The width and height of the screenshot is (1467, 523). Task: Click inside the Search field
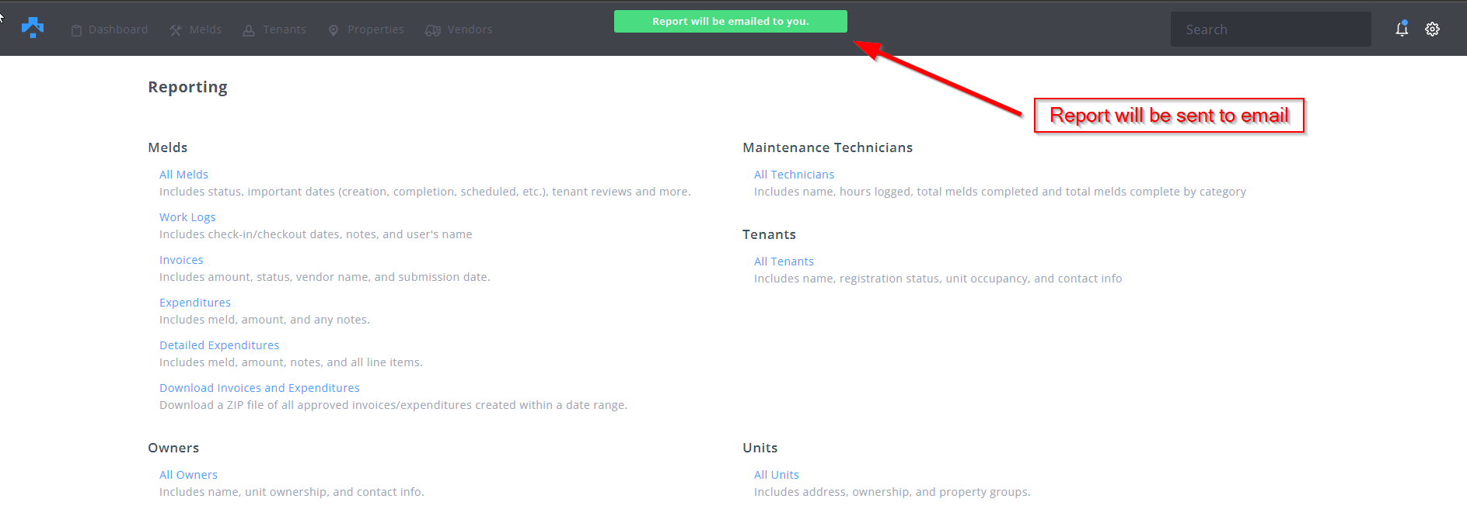click(1270, 29)
